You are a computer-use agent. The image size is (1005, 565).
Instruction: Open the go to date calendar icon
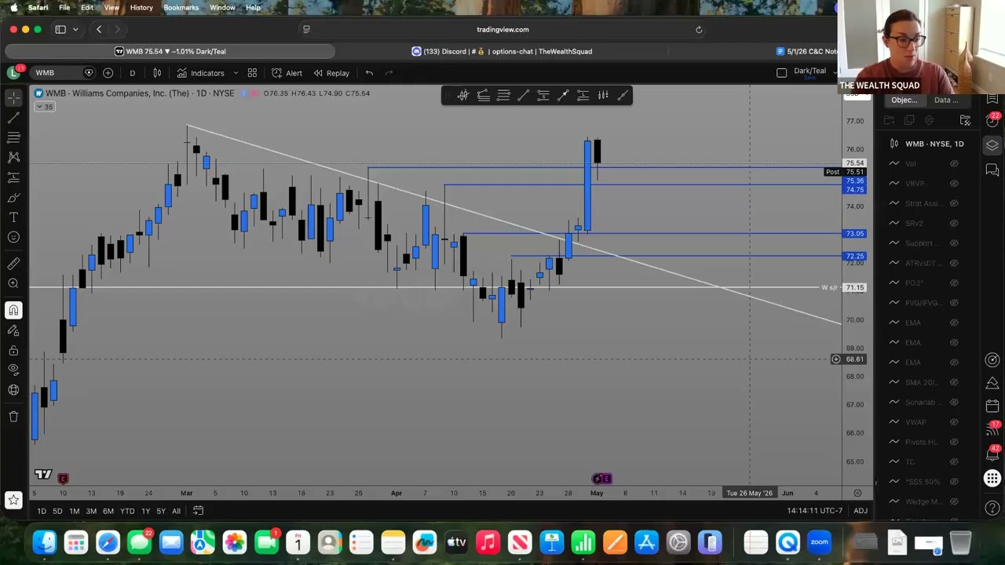[x=199, y=511]
